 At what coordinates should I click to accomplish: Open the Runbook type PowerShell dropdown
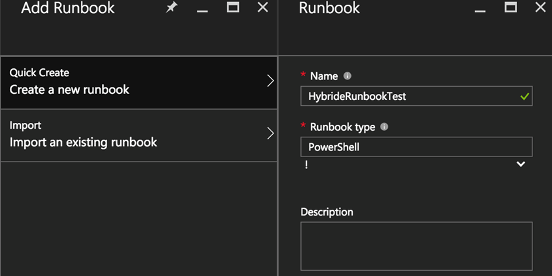pos(417,147)
